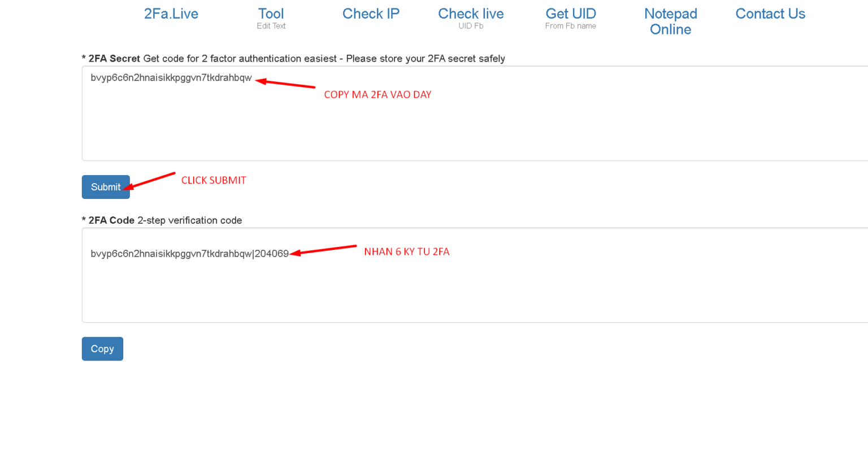Click the red "CLICK SUBMIT" annotation text
The height and width of the screenshot is (464, 868).
214,180
